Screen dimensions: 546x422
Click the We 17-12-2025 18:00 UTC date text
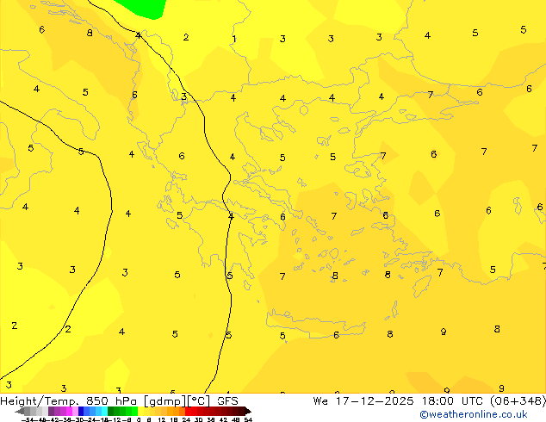(x=400, y=401)
